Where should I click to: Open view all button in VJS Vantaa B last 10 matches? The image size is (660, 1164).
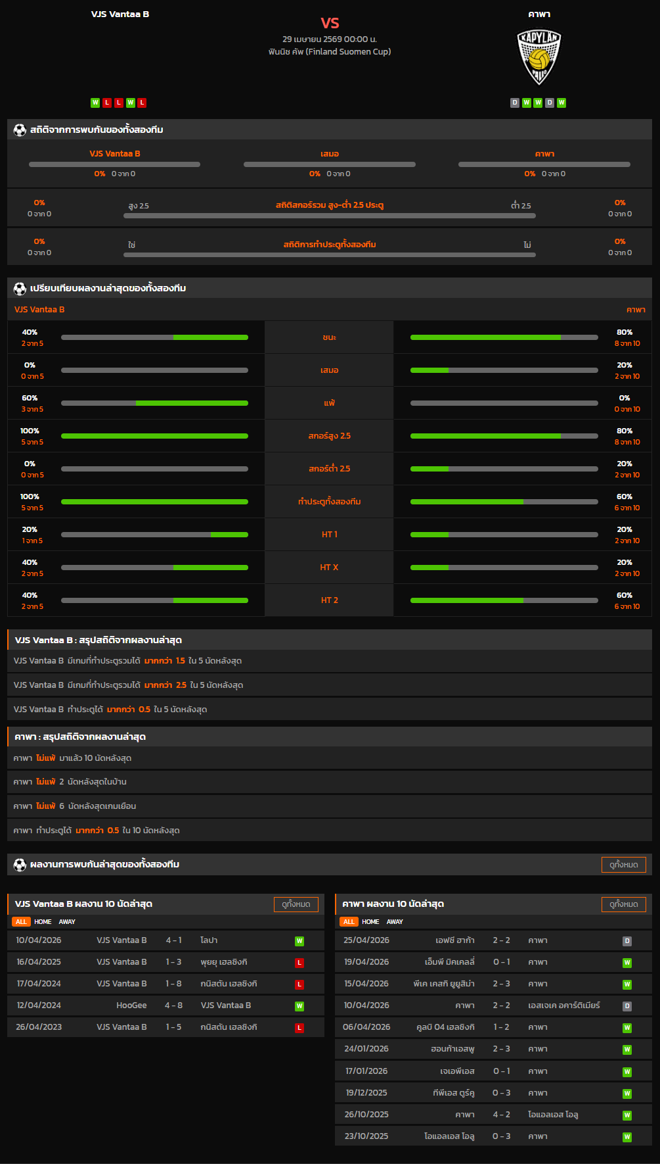click(296, 904)
